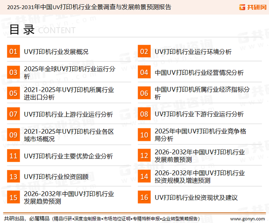Click the orange 07 number box
This screenshot has width=269, height=223.
(x=13, y=114)
